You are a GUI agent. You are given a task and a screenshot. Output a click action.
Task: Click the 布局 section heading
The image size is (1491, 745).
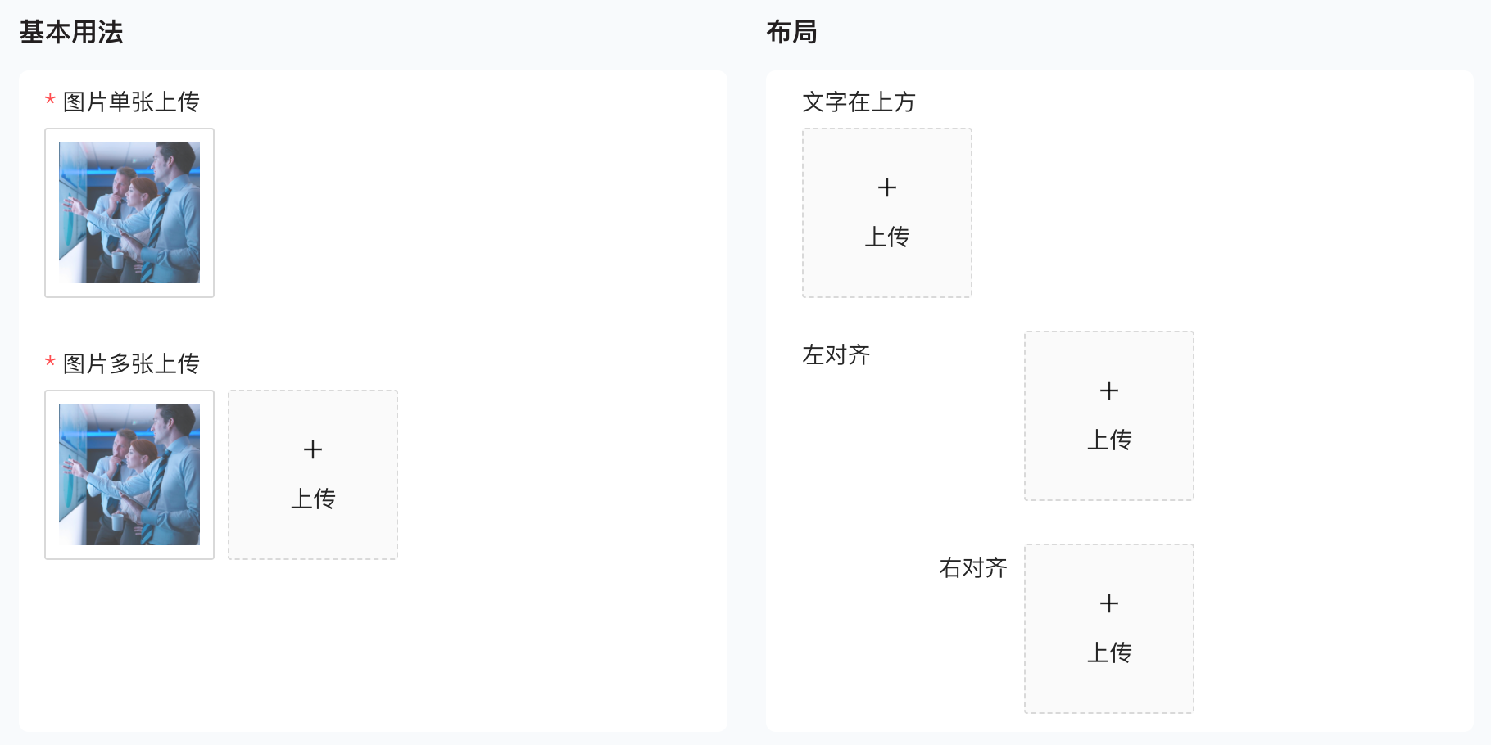coord(791,32)
